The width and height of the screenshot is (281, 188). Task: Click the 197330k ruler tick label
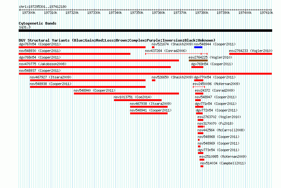[x=94, y=13]
